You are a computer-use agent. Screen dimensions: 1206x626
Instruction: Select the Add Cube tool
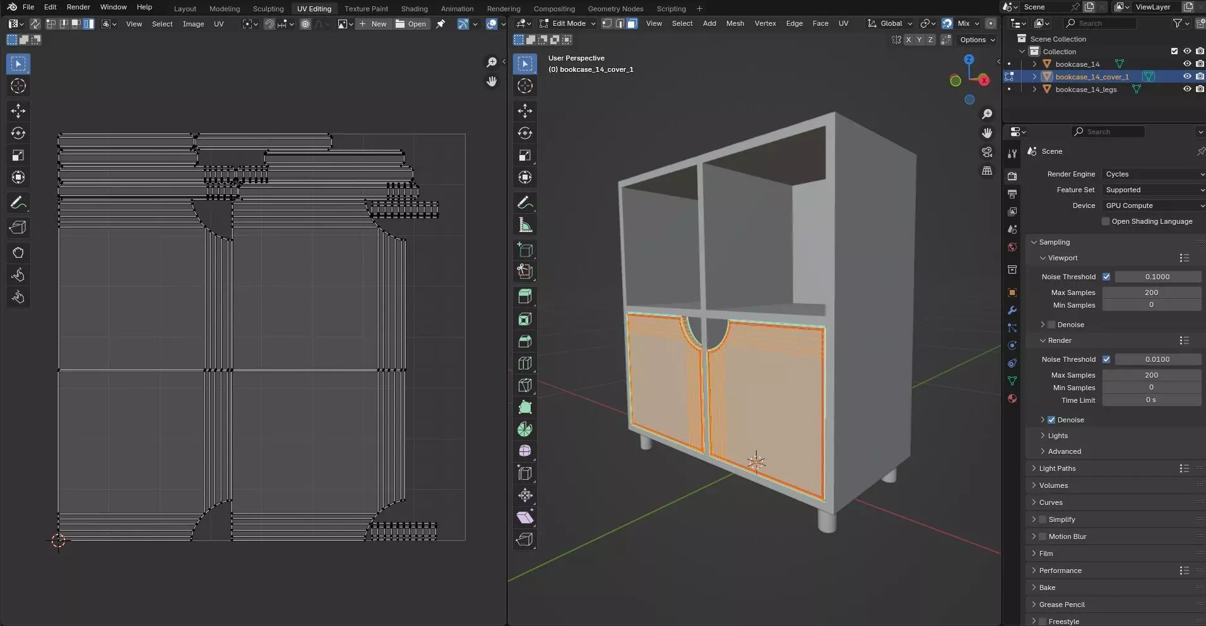(525, 250)
